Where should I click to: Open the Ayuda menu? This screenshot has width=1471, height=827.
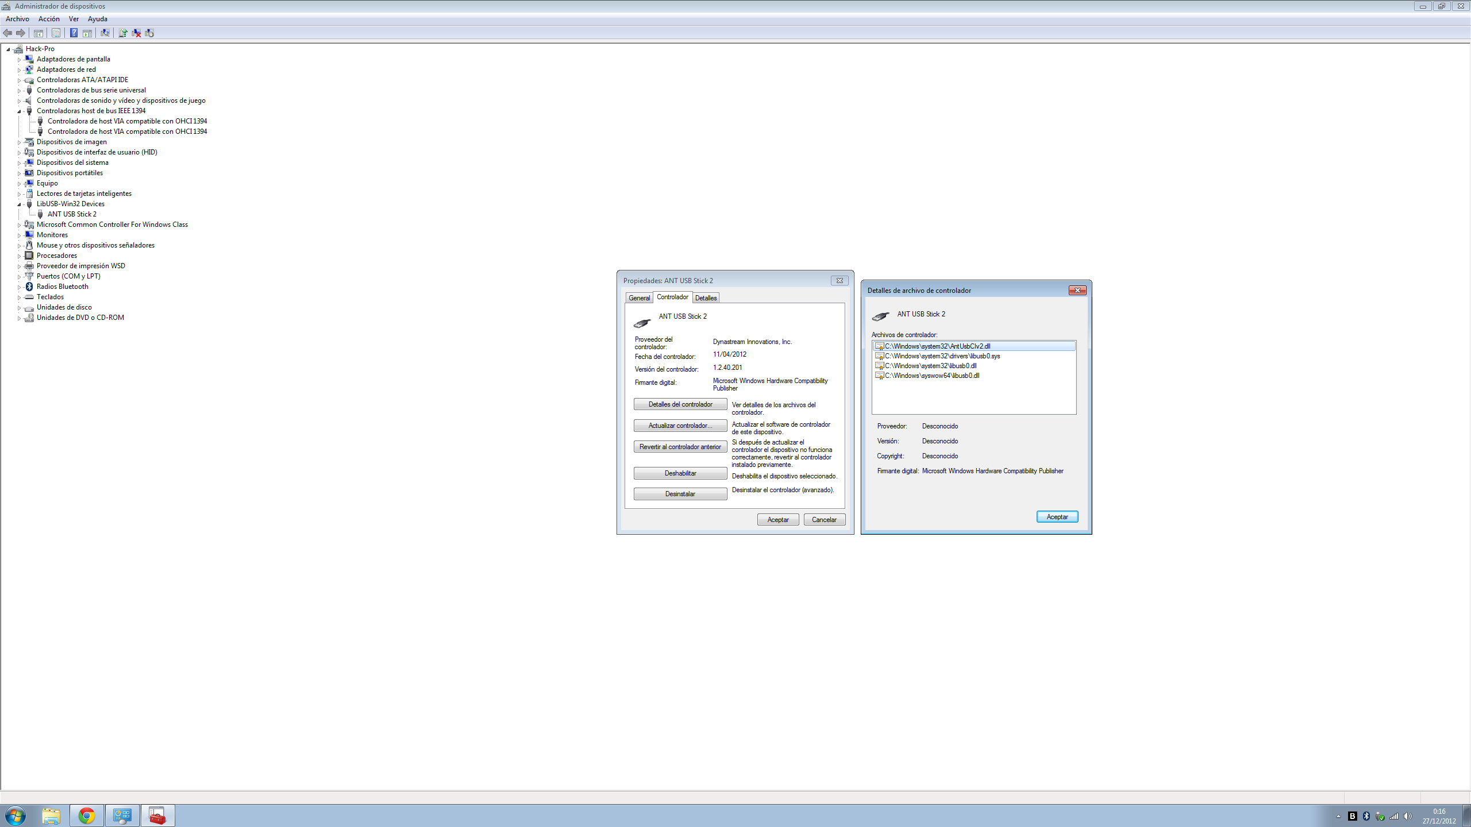click(97, 19)
